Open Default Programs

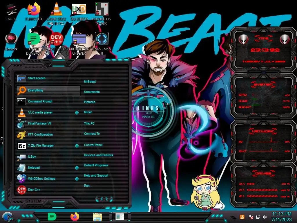[x=96, y=165]
